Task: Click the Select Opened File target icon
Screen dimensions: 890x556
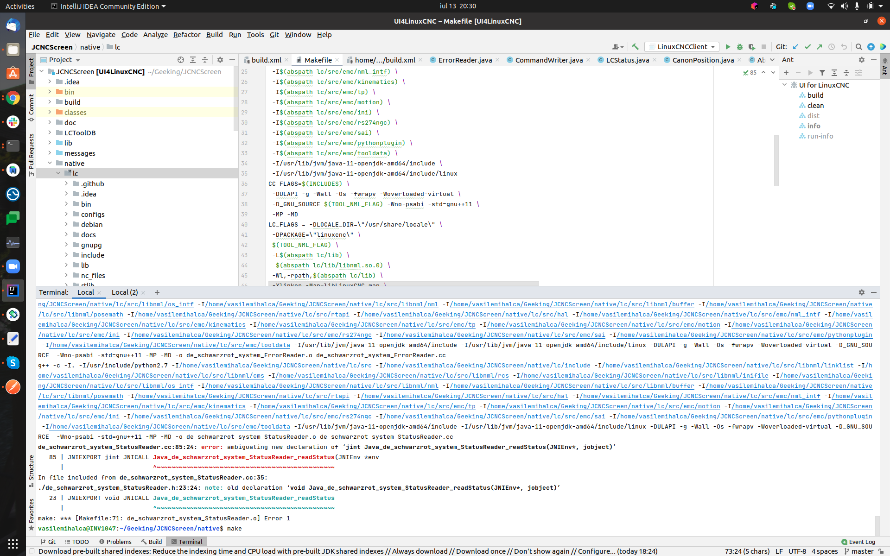Action: point(181,60)
